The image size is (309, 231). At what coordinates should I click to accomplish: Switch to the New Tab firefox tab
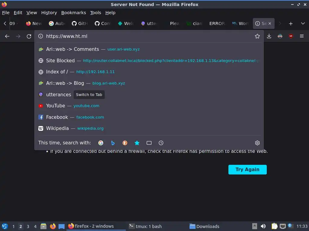click(34, 23)
